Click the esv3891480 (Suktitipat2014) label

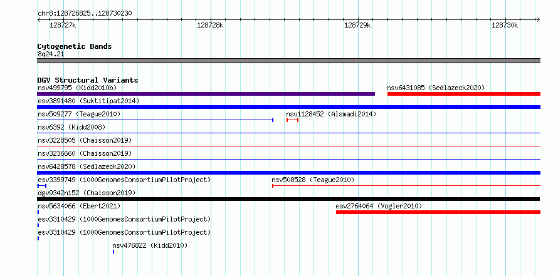click(88, 101)
